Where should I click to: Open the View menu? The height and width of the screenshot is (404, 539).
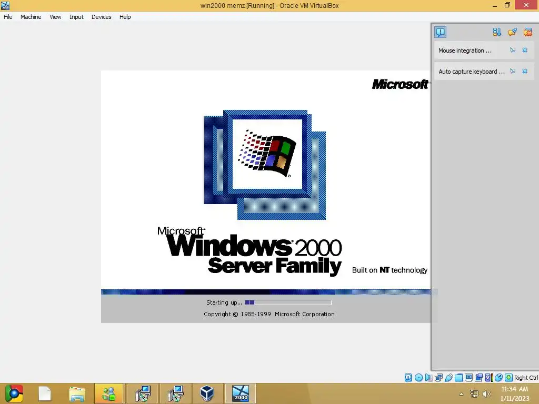pos(55,17)
